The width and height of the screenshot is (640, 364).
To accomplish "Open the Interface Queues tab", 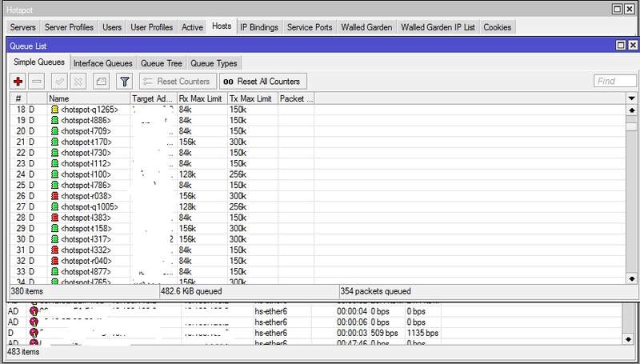I will click(x=103, y=64).
